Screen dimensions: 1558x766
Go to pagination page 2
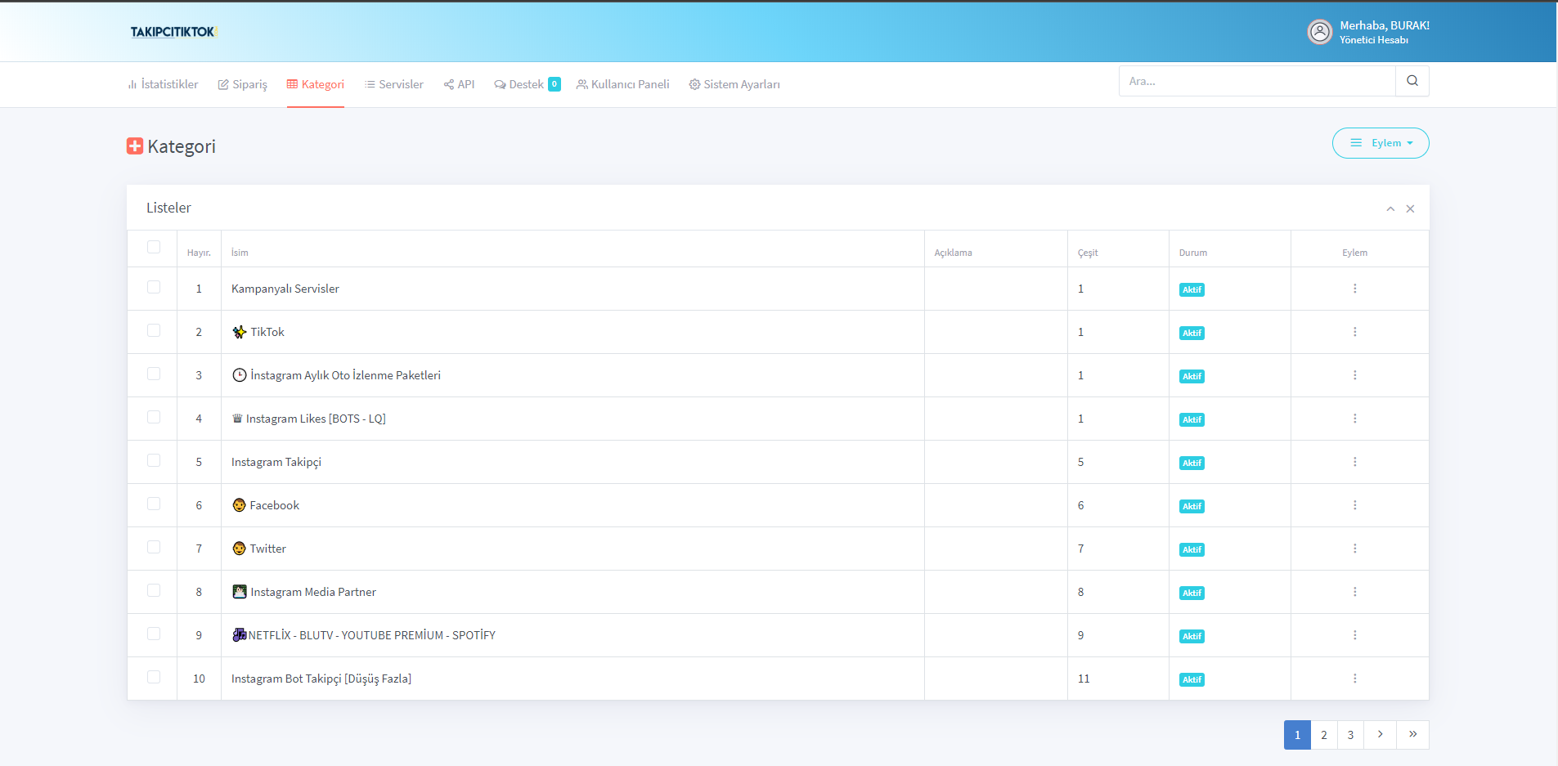click(x=1324, y=735)
